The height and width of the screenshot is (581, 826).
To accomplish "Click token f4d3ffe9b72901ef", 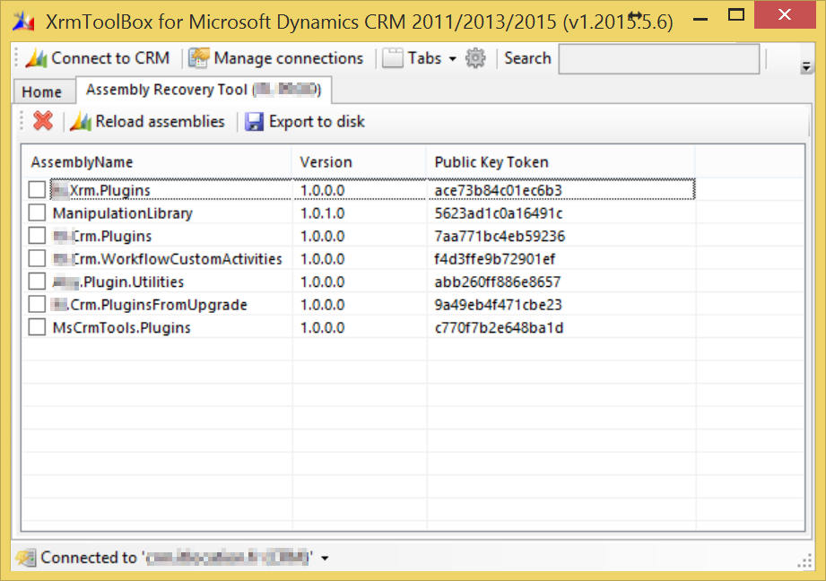I will coord(495,259).
